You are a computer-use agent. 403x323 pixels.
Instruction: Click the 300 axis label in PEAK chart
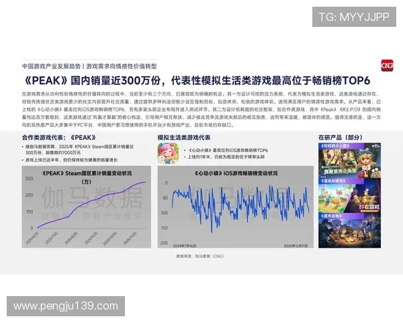point(30,178)
